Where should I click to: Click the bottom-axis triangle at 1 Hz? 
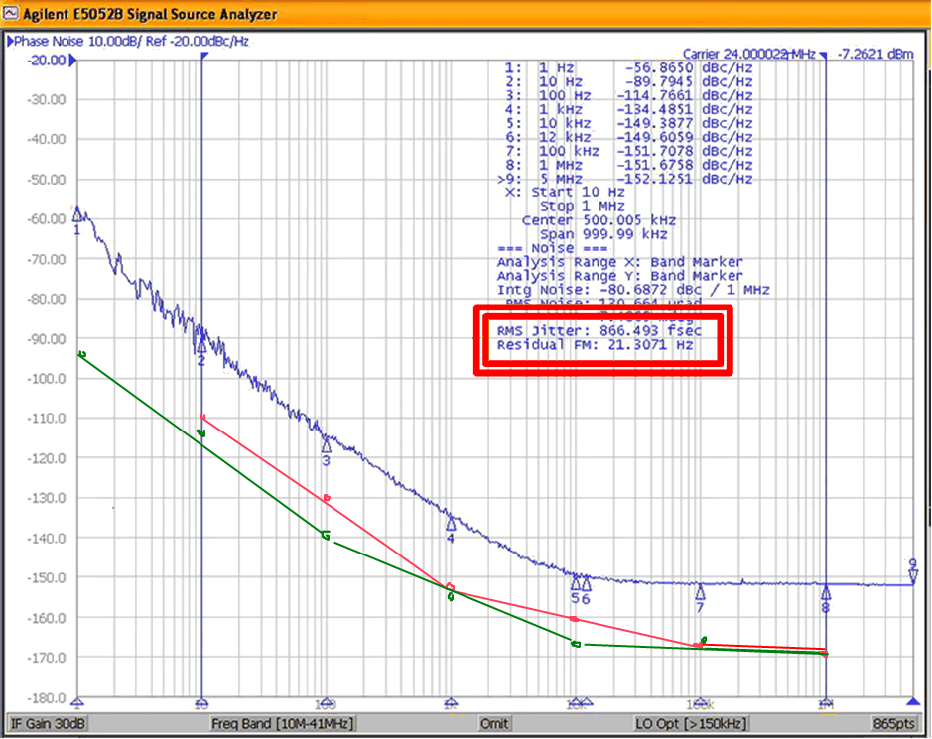tap(77, 701)
